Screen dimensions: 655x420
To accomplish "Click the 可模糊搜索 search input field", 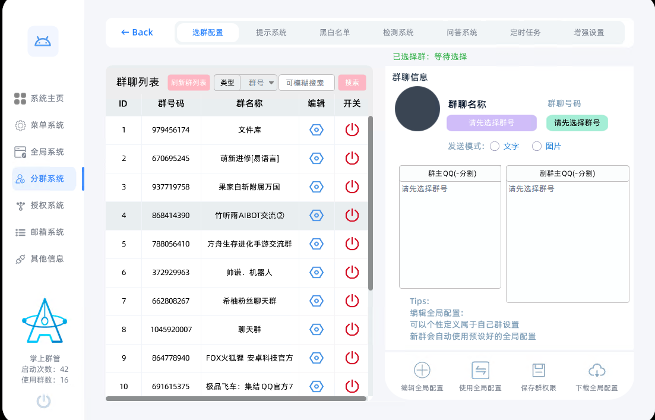I will [306, 82].
